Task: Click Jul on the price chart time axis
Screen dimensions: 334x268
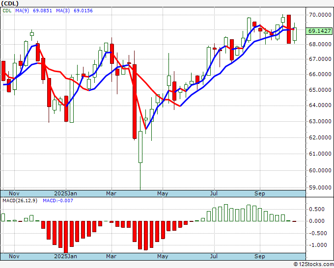Action: tap(214, 193)
